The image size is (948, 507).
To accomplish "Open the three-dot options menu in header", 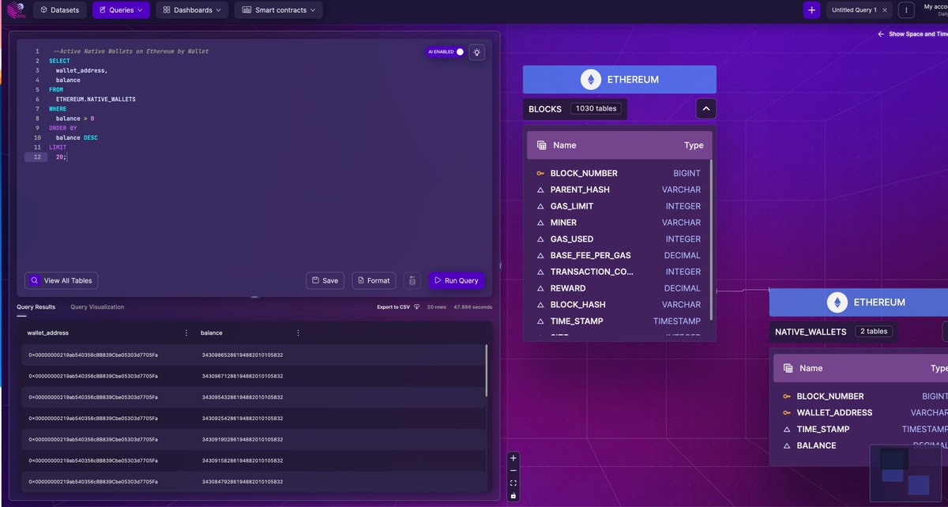I will [x=907, y=10].
